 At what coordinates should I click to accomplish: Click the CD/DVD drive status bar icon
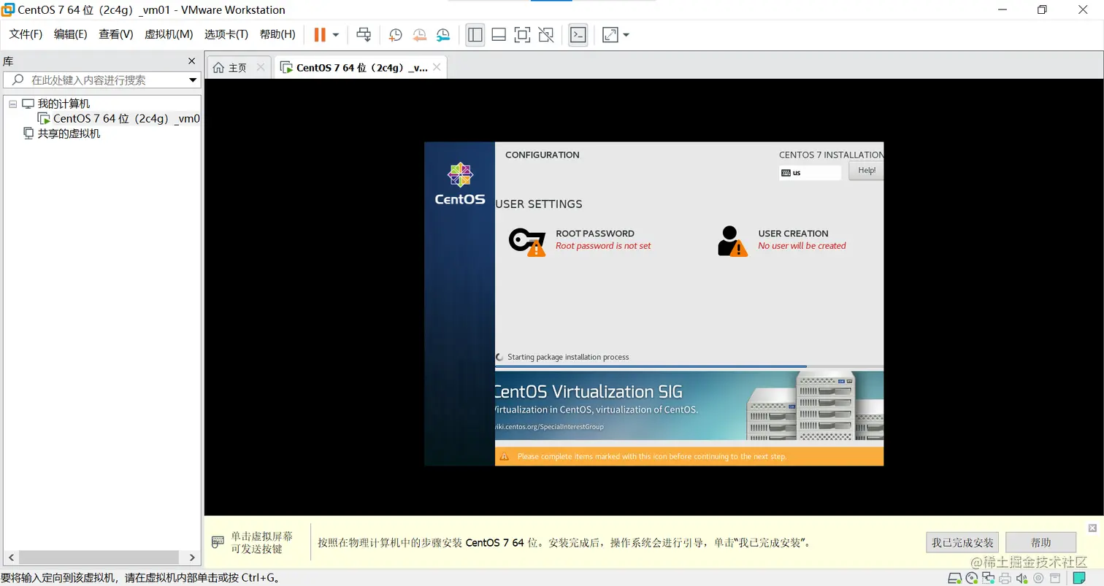click(972, 579)
